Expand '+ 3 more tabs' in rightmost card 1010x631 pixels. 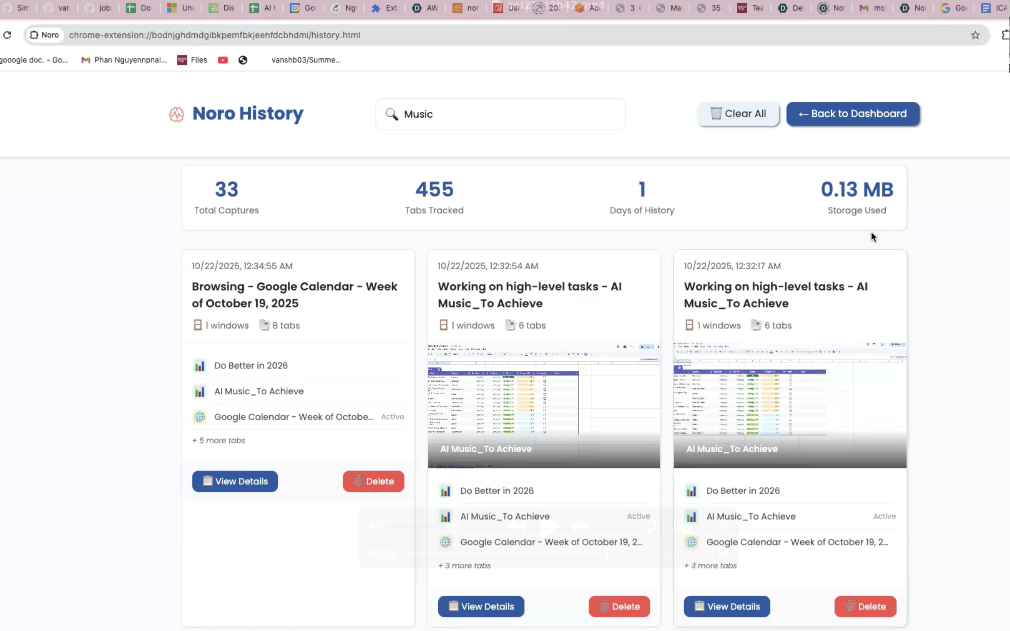(710, 566)
